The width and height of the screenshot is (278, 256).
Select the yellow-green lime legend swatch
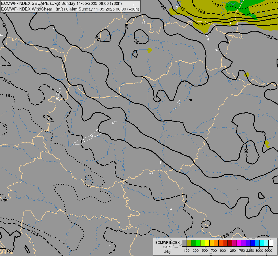[x=202, y=243]
